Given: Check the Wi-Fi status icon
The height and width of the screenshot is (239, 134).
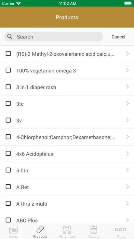Looking at the screenshot, I should pos(18,3).
